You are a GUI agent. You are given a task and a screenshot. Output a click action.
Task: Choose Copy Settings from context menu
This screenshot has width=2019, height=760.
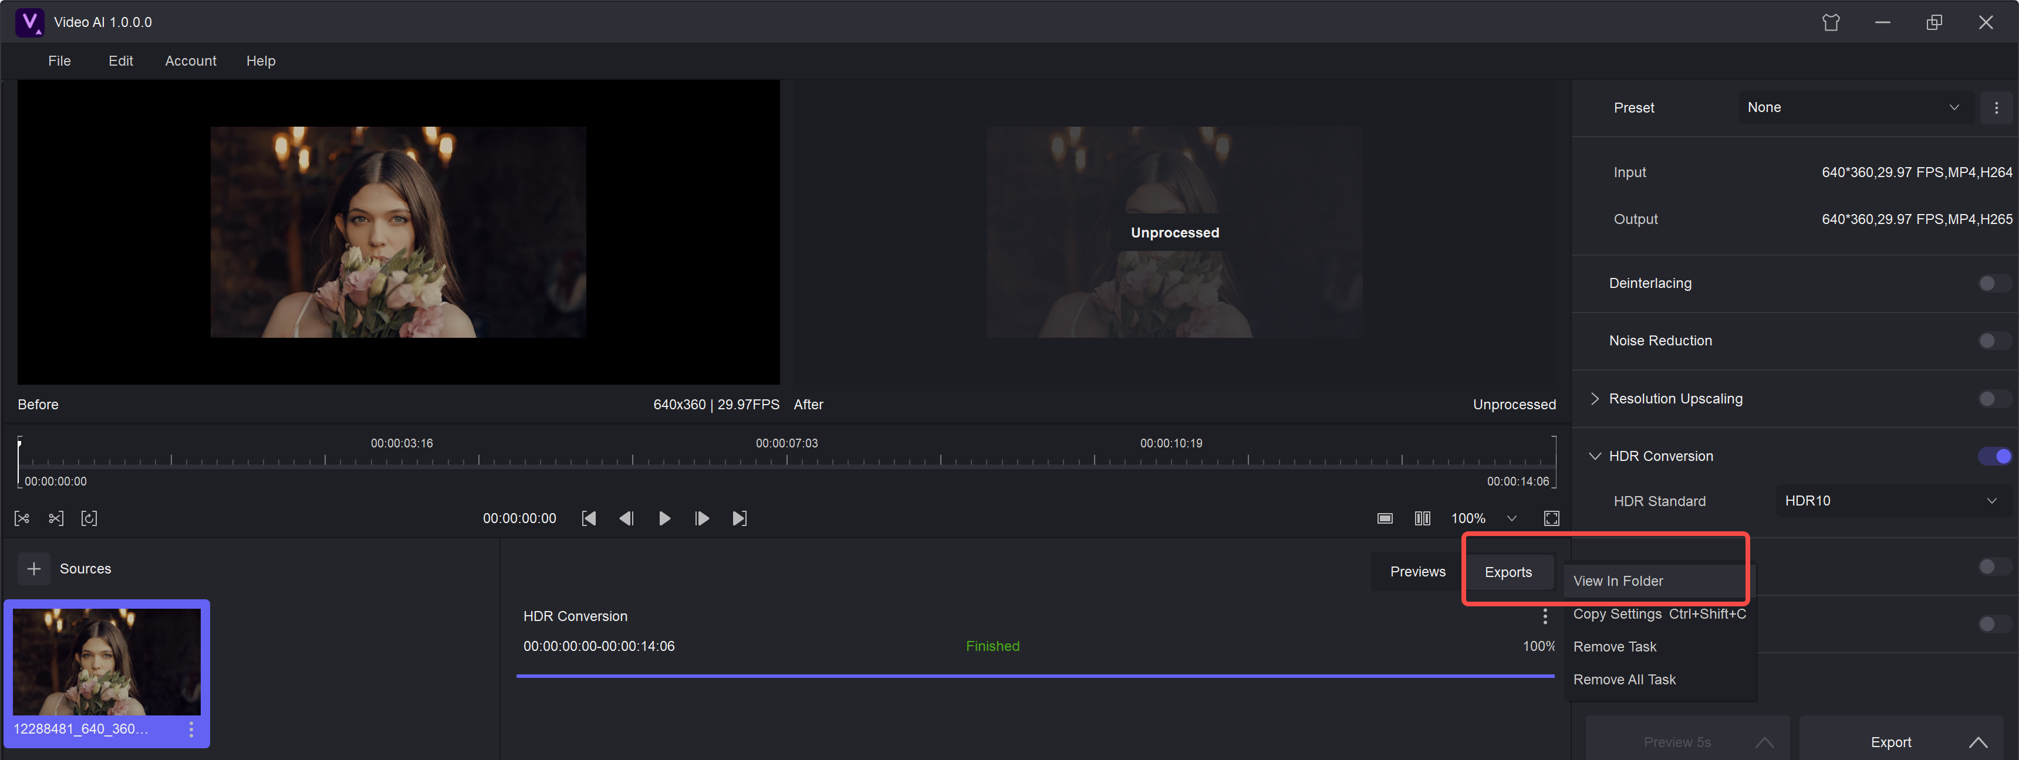(x=1659, y=614)
